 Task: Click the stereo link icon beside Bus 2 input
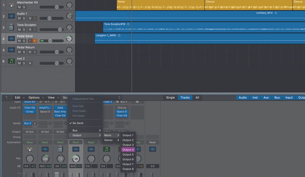pyautogui.click(x=117, y=102)
